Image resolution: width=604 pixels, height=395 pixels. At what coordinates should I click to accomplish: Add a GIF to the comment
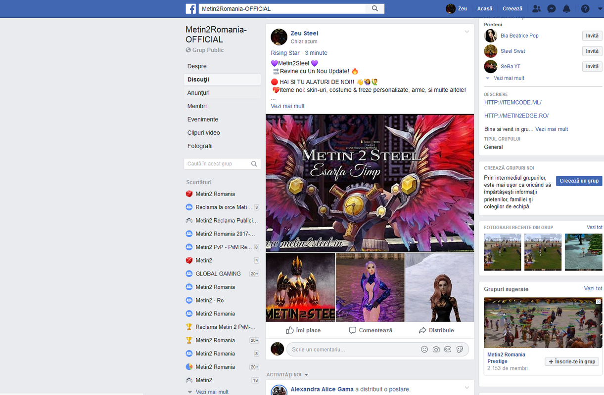[448, 349]
